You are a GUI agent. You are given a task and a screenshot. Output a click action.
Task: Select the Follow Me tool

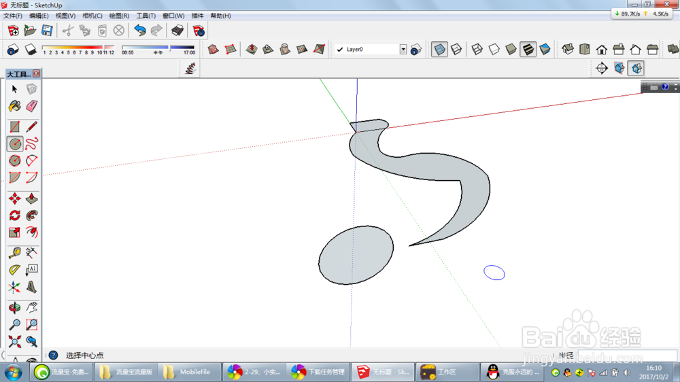pyautogui.click(x=31, y=215)
